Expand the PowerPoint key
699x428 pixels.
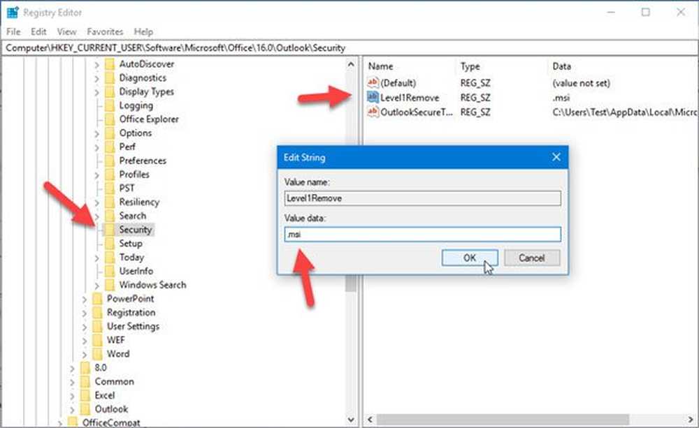click(85, 300)
